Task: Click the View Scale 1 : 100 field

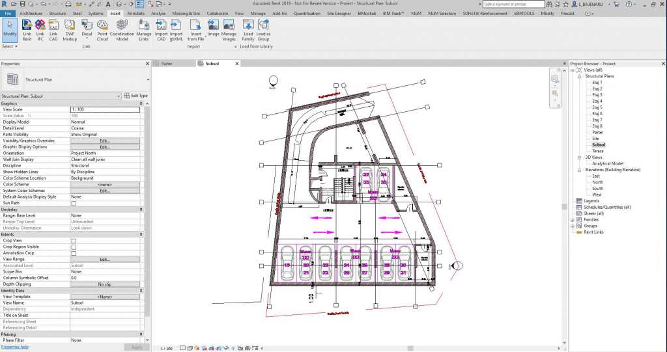Action: click(105, 110)
